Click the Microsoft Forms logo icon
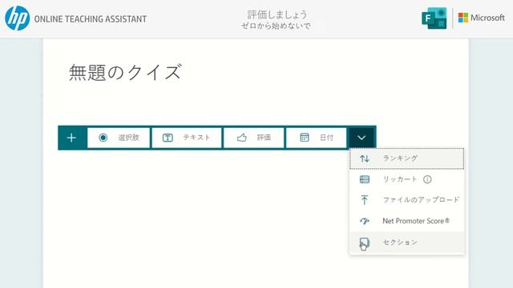This screenshot has height=288, width=513. 434,18
